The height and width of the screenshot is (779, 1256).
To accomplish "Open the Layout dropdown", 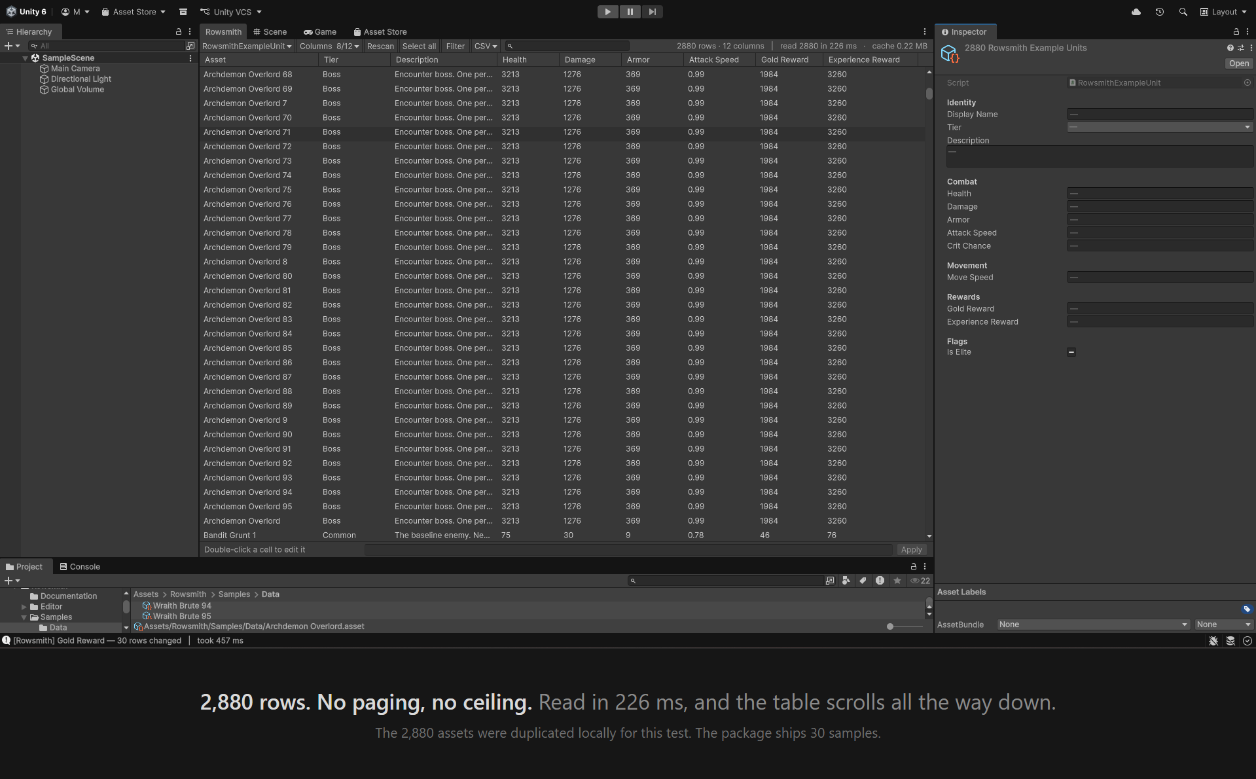I will point(1223,12).
